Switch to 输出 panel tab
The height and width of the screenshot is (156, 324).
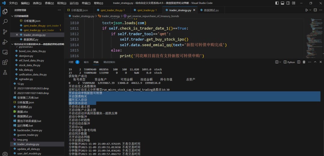tap(86, 62)
